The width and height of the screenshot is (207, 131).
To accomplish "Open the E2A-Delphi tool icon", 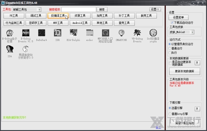I will 73,33.
